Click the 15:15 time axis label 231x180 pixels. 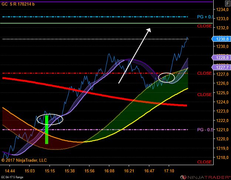(x=50, y=171)
